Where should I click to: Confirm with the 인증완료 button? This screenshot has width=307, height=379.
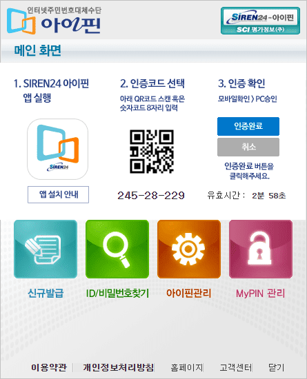(248, 126)
